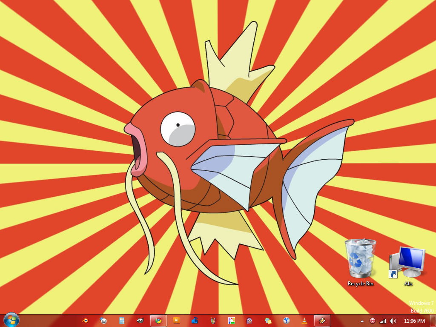
Task: Open the Sticky Notes taskbar icon
Action: coord(268,321)
